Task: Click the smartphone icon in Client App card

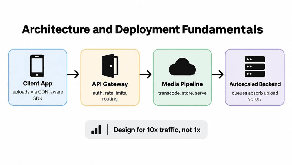Action: point(37,66)
